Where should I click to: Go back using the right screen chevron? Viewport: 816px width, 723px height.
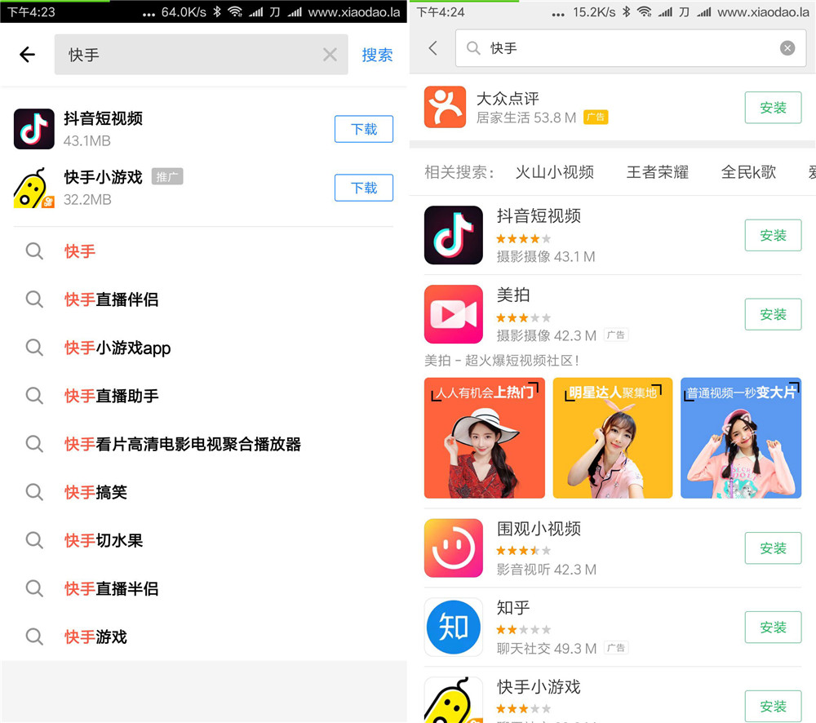(433, 48)
